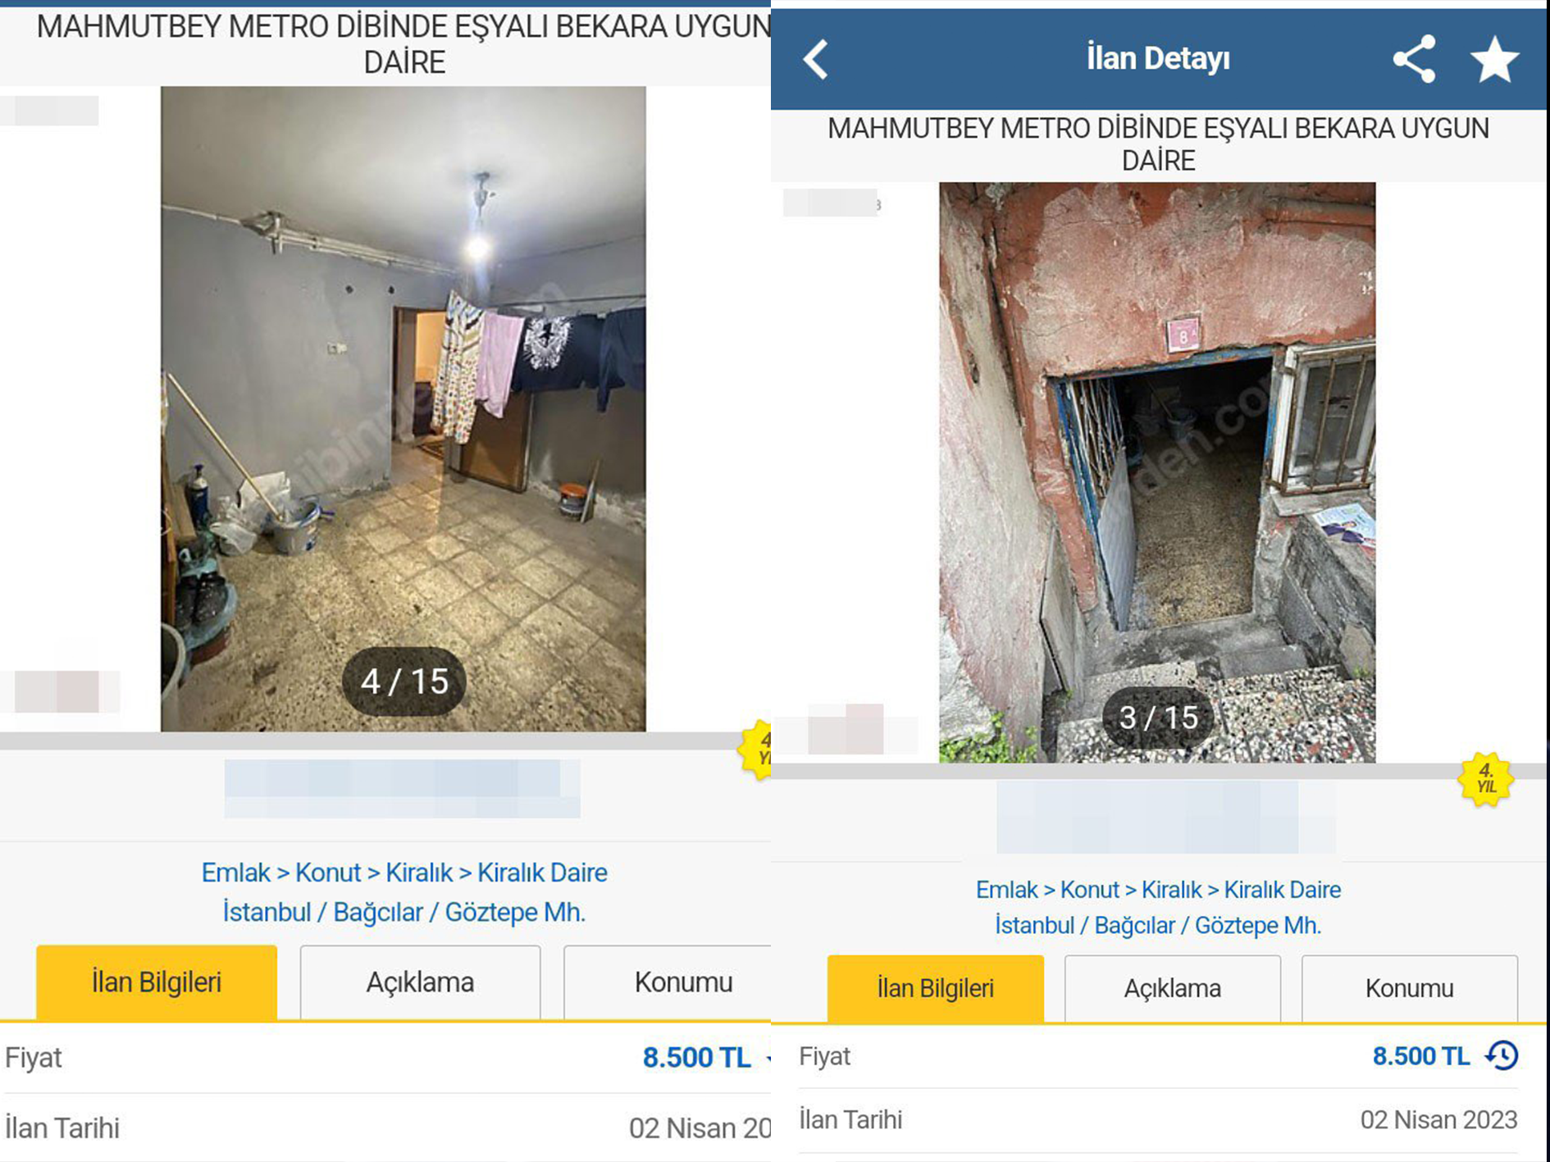Follow Kiralık Daire breadcrumb on right listing
The height and width of the screenshot is (1162, 1550).
point(1283,890)
